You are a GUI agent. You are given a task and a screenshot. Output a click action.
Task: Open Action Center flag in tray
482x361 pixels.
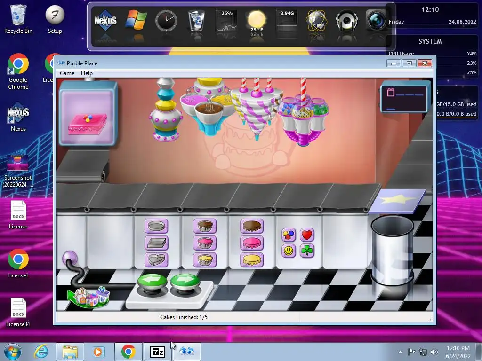click(411, 352)
